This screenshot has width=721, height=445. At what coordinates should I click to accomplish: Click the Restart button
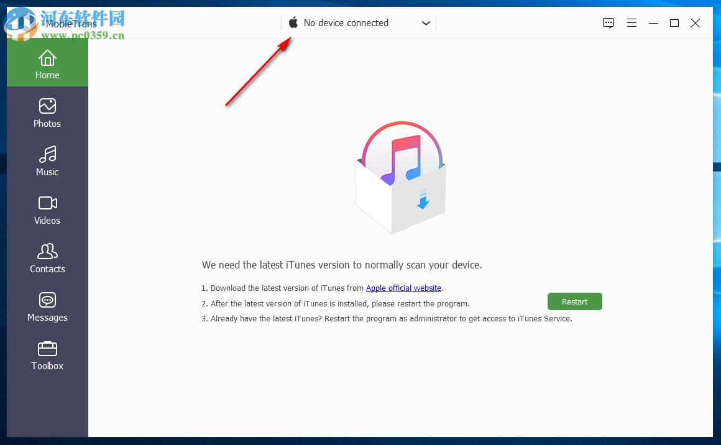(x=575, y=301)
